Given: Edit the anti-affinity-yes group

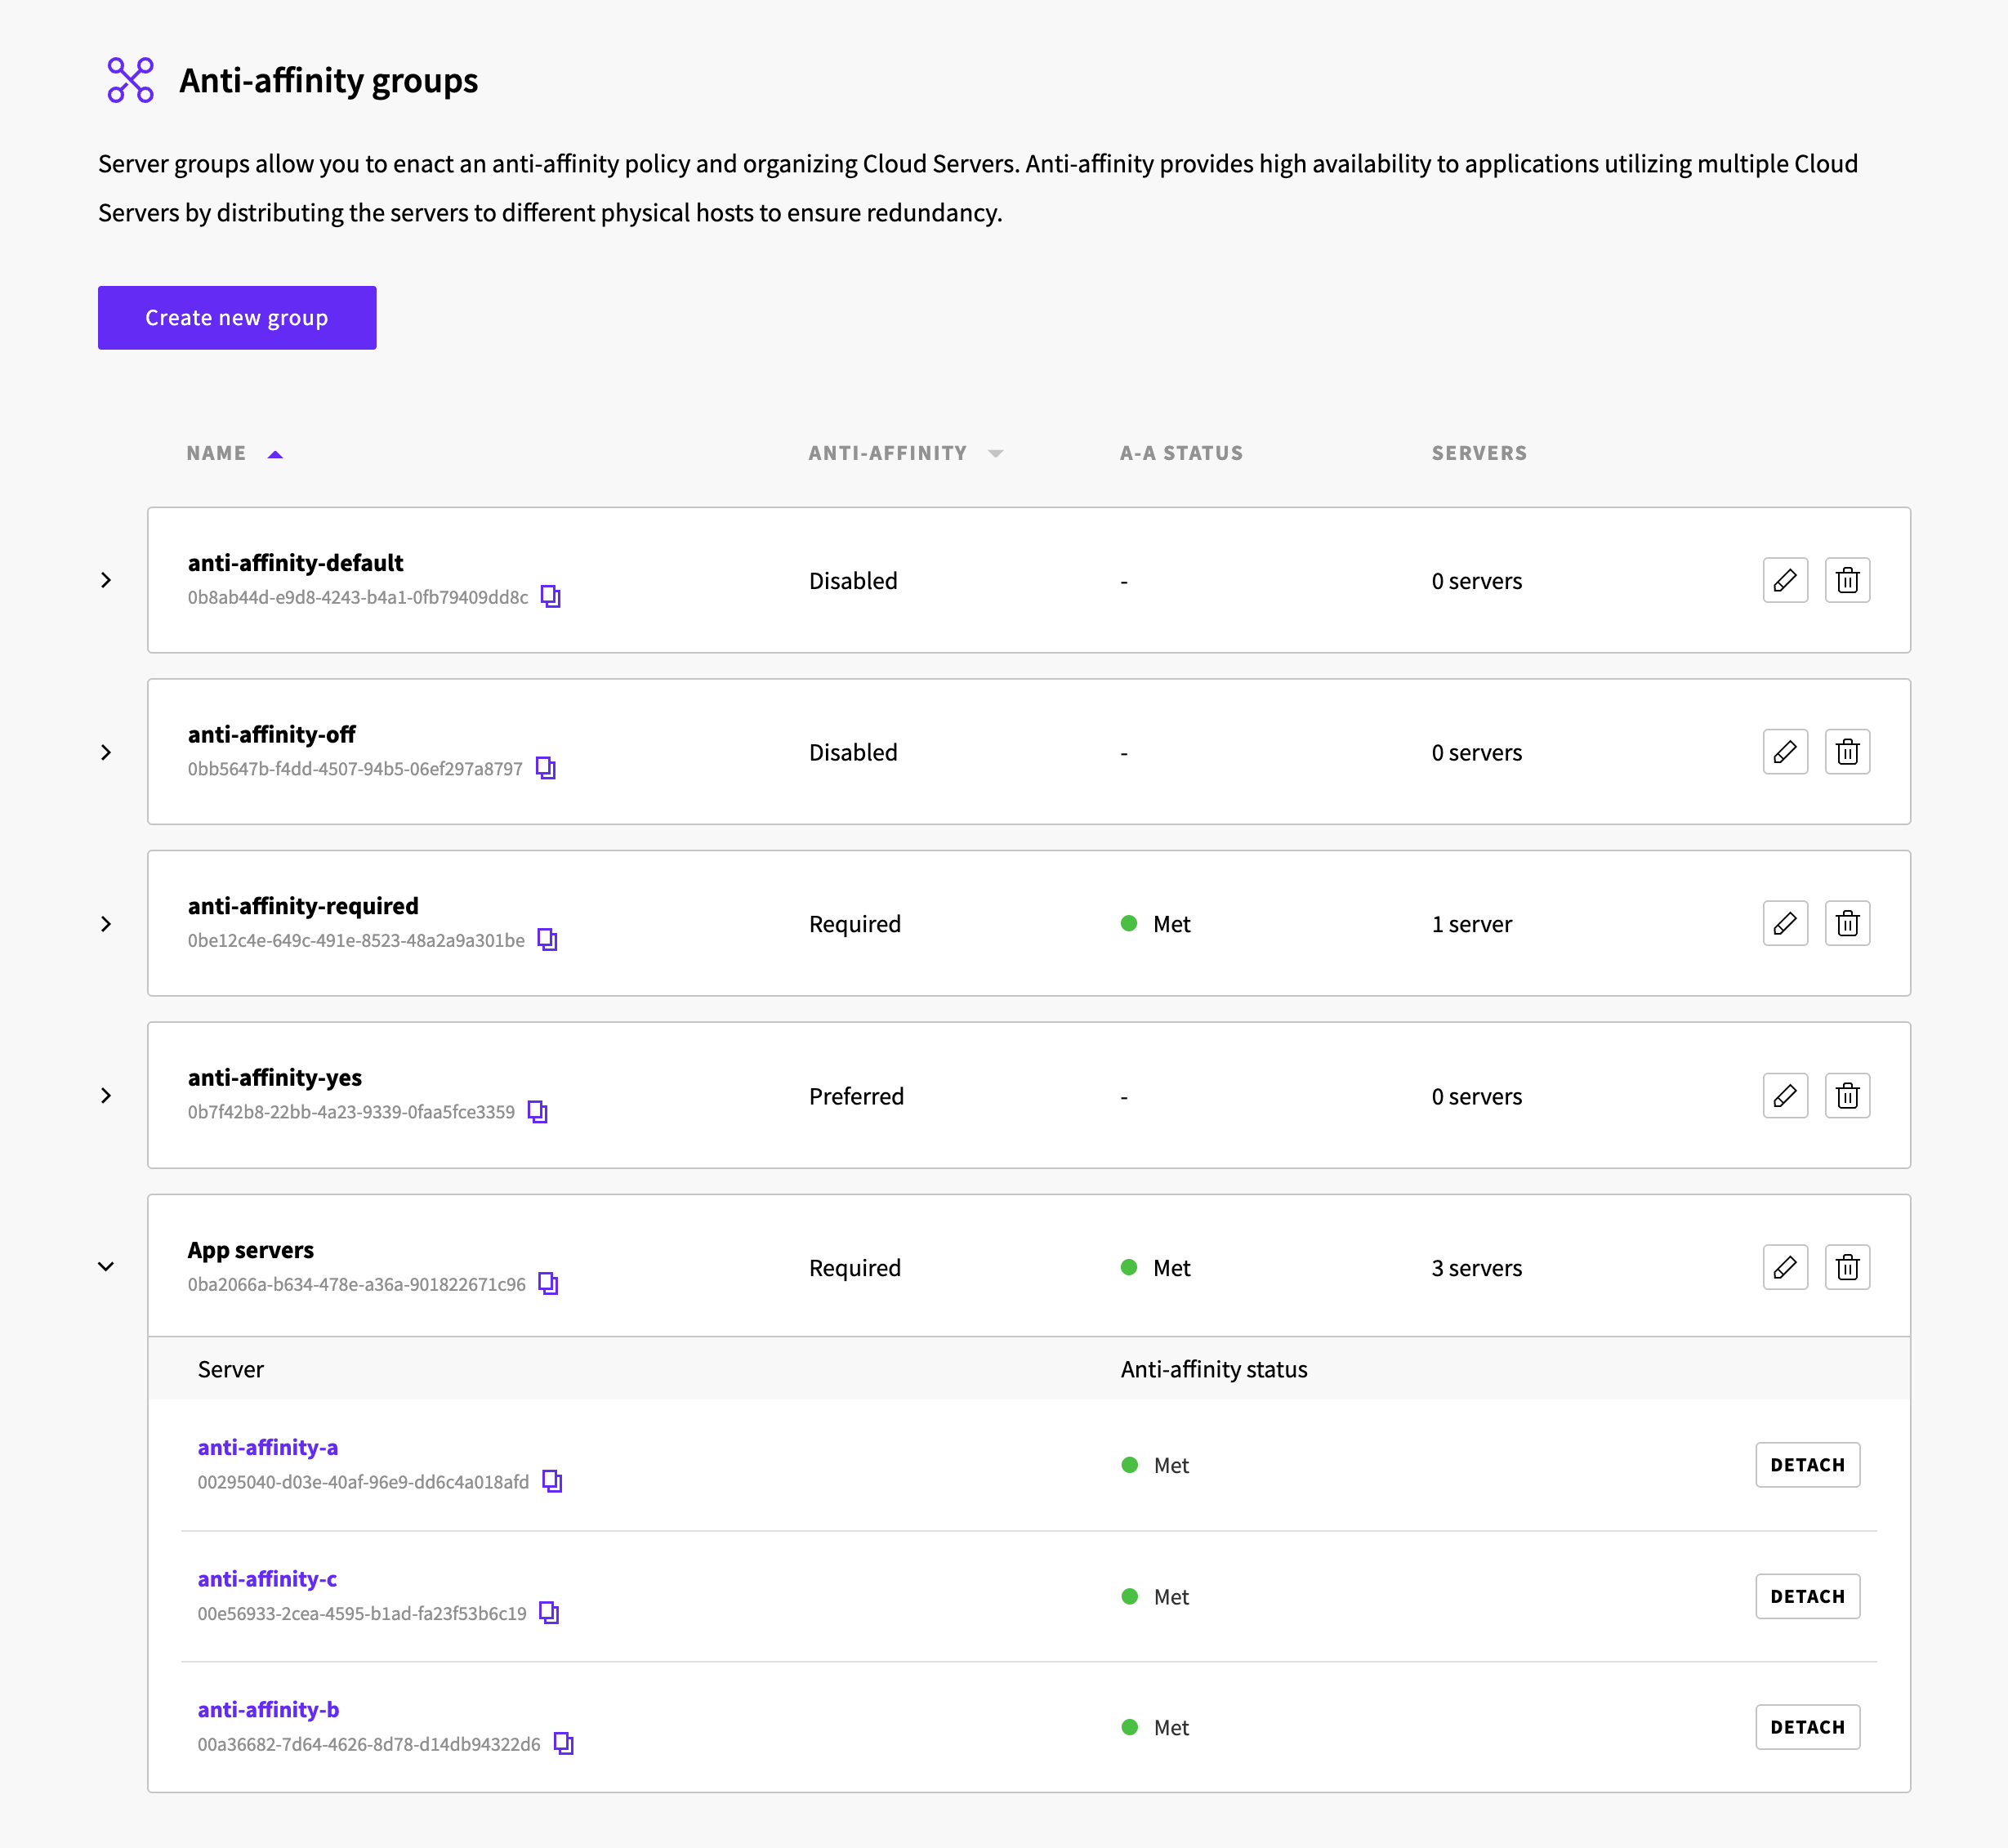Looking at the screenshot, I should [x=1785, y=1096].
